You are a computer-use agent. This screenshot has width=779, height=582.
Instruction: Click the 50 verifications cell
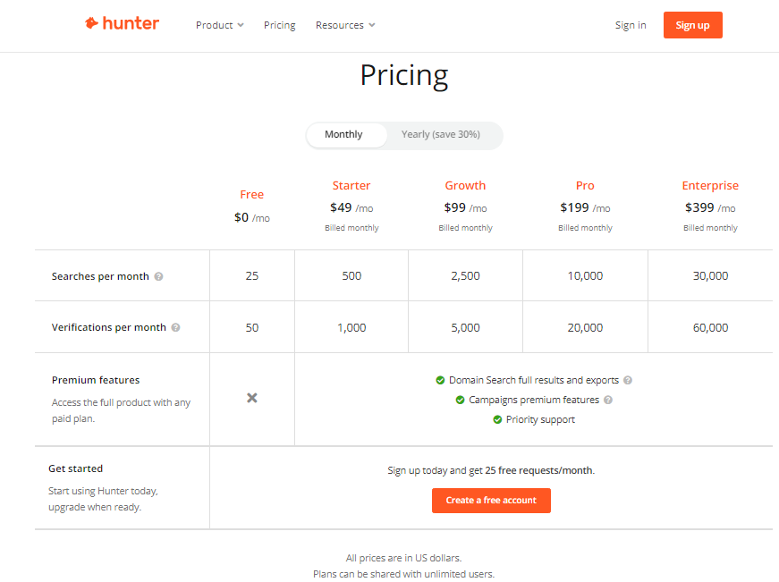click(252, 328)
